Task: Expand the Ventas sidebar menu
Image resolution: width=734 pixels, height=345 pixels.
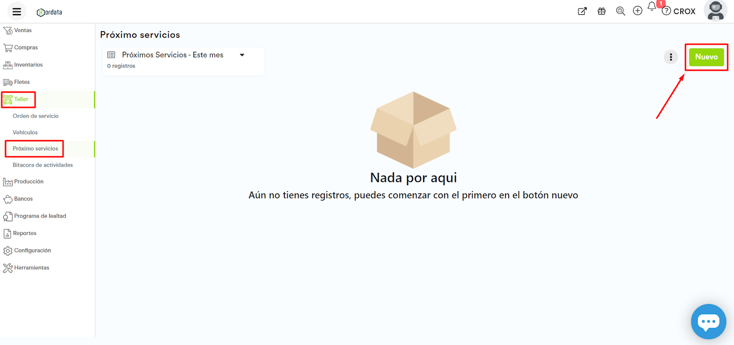Action: click(23, 31)
